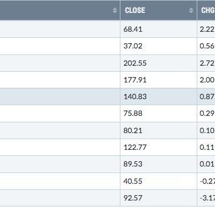Click the change value 2.22
215x207 pixels.
pyautogui.click(x=207, y=29)
